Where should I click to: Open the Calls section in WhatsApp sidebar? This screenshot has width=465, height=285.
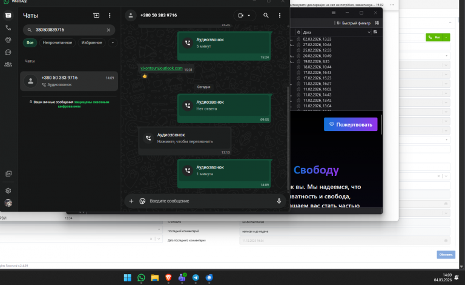point(8,28)
